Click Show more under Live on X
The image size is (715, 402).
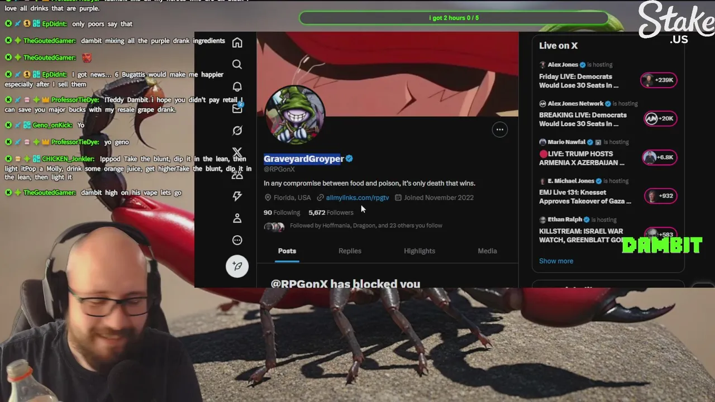point(556,261)
